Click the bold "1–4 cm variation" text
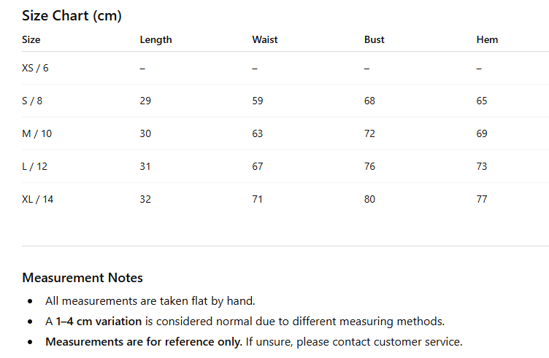This screenshot has width=549, height=358. pos(99,321)
